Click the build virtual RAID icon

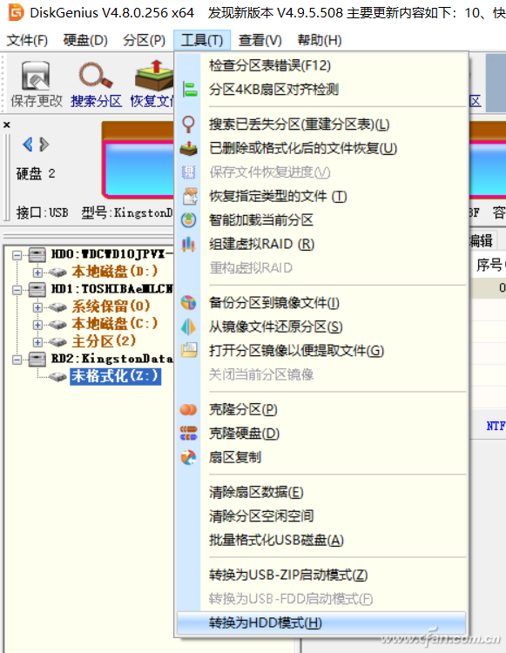click(189, 244)
